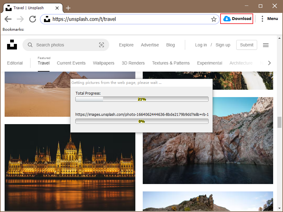Click the Bookmarks: bar label

pyautogui.click(x=13, y=29)
